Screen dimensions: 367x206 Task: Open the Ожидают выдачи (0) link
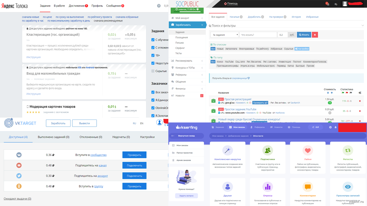click(17, 199)
